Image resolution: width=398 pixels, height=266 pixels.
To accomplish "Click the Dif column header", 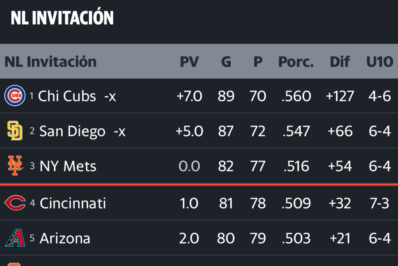I will pos(340,62).
